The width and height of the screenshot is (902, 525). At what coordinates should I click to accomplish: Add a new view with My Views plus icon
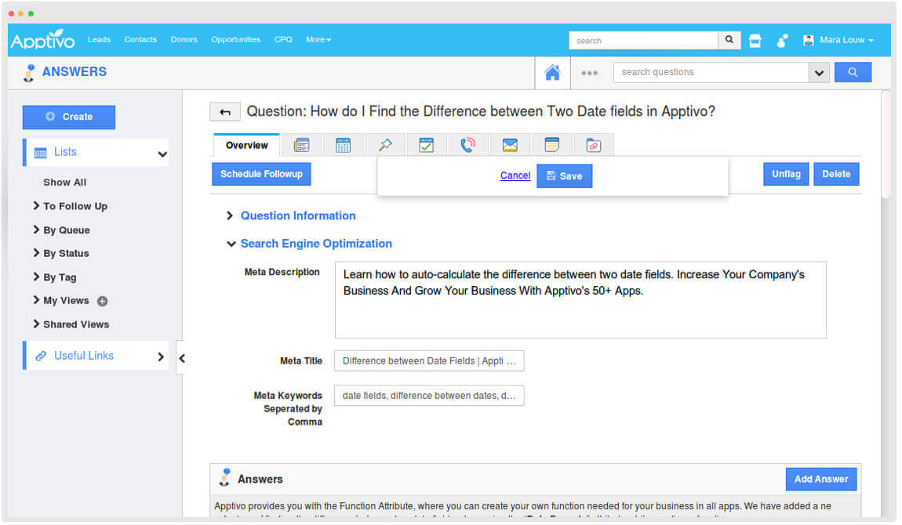coord(102,301)
